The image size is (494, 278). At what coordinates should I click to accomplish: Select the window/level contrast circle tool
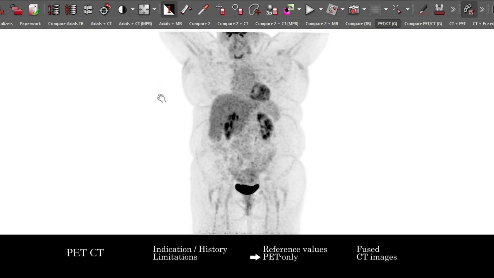[x=122, y=10]
